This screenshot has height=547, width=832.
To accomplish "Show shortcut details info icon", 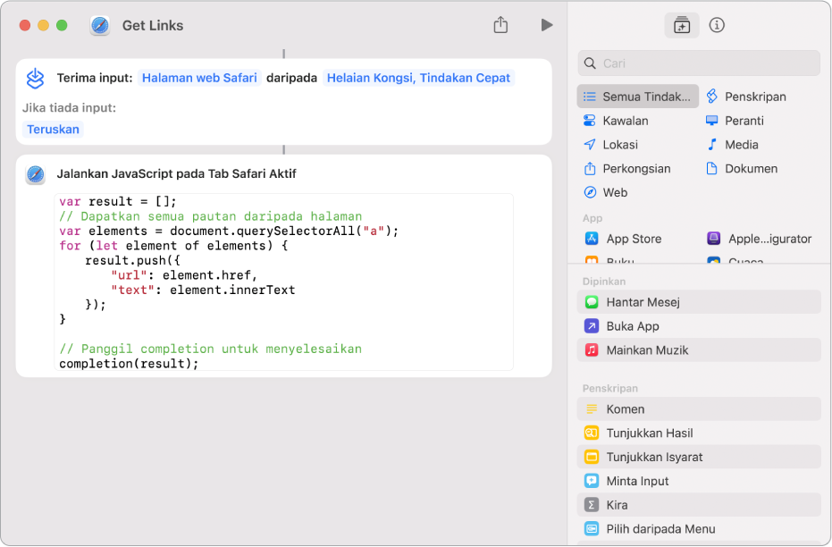I will (x=717, y=25).
